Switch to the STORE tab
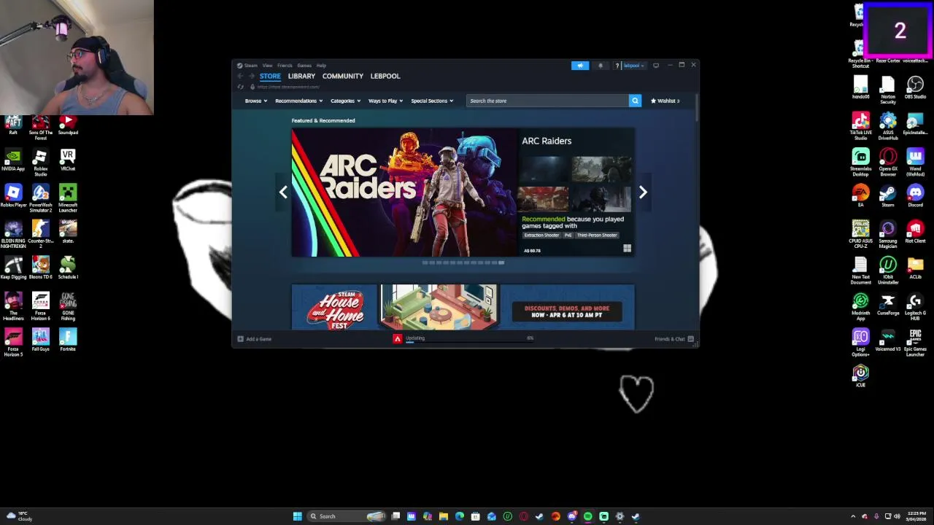 click(x=270, y=76)
